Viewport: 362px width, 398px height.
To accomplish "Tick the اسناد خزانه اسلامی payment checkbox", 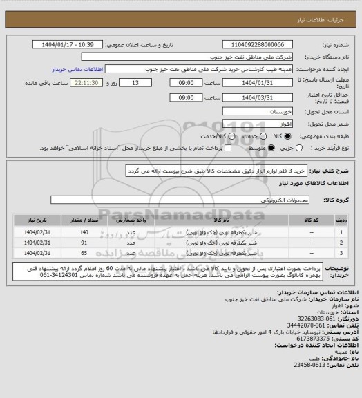I will click(x=228, y=148).
